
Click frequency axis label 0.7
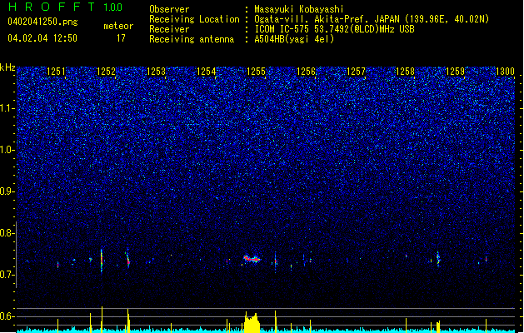(7, 275)
